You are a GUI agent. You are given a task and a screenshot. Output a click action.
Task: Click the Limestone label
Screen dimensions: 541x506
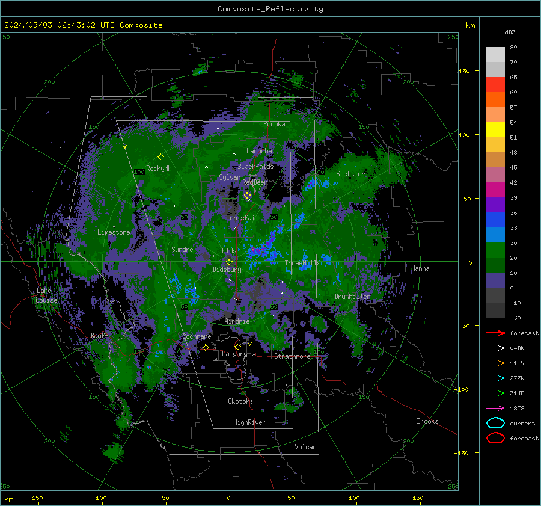(114, 232)
